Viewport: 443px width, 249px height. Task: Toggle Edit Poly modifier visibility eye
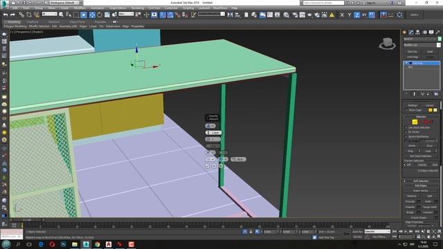[x=406, y=63]
